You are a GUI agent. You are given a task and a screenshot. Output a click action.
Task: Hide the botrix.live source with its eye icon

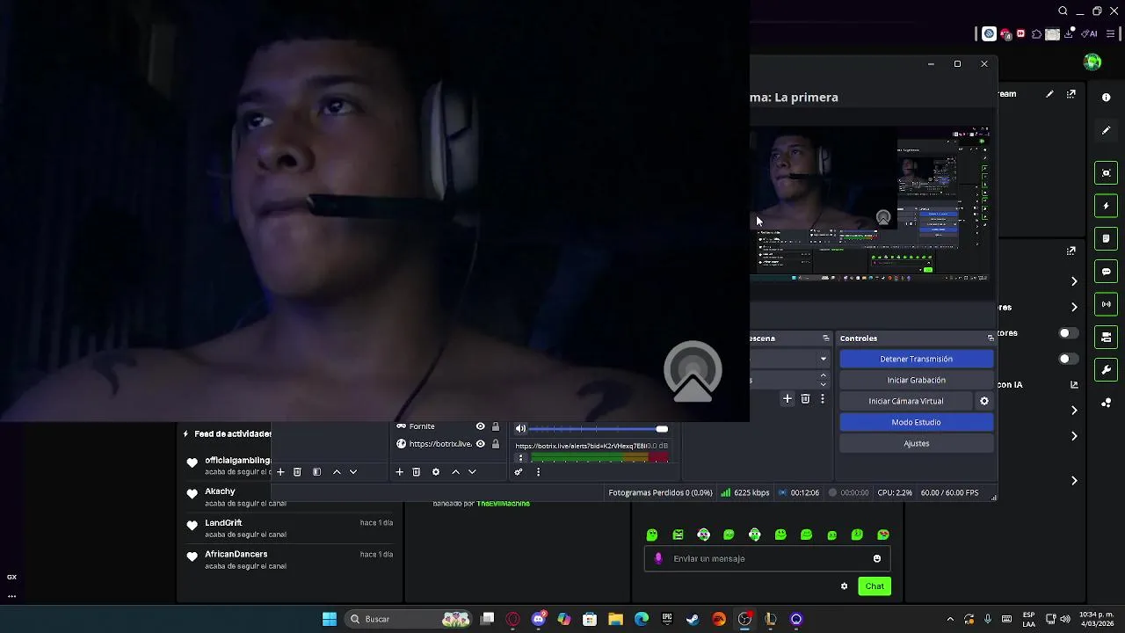tap(480, 444)
